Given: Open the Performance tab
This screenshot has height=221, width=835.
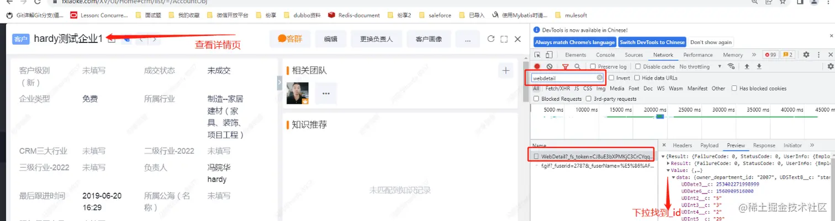Looking at the screenshot, I should [697, 55].
